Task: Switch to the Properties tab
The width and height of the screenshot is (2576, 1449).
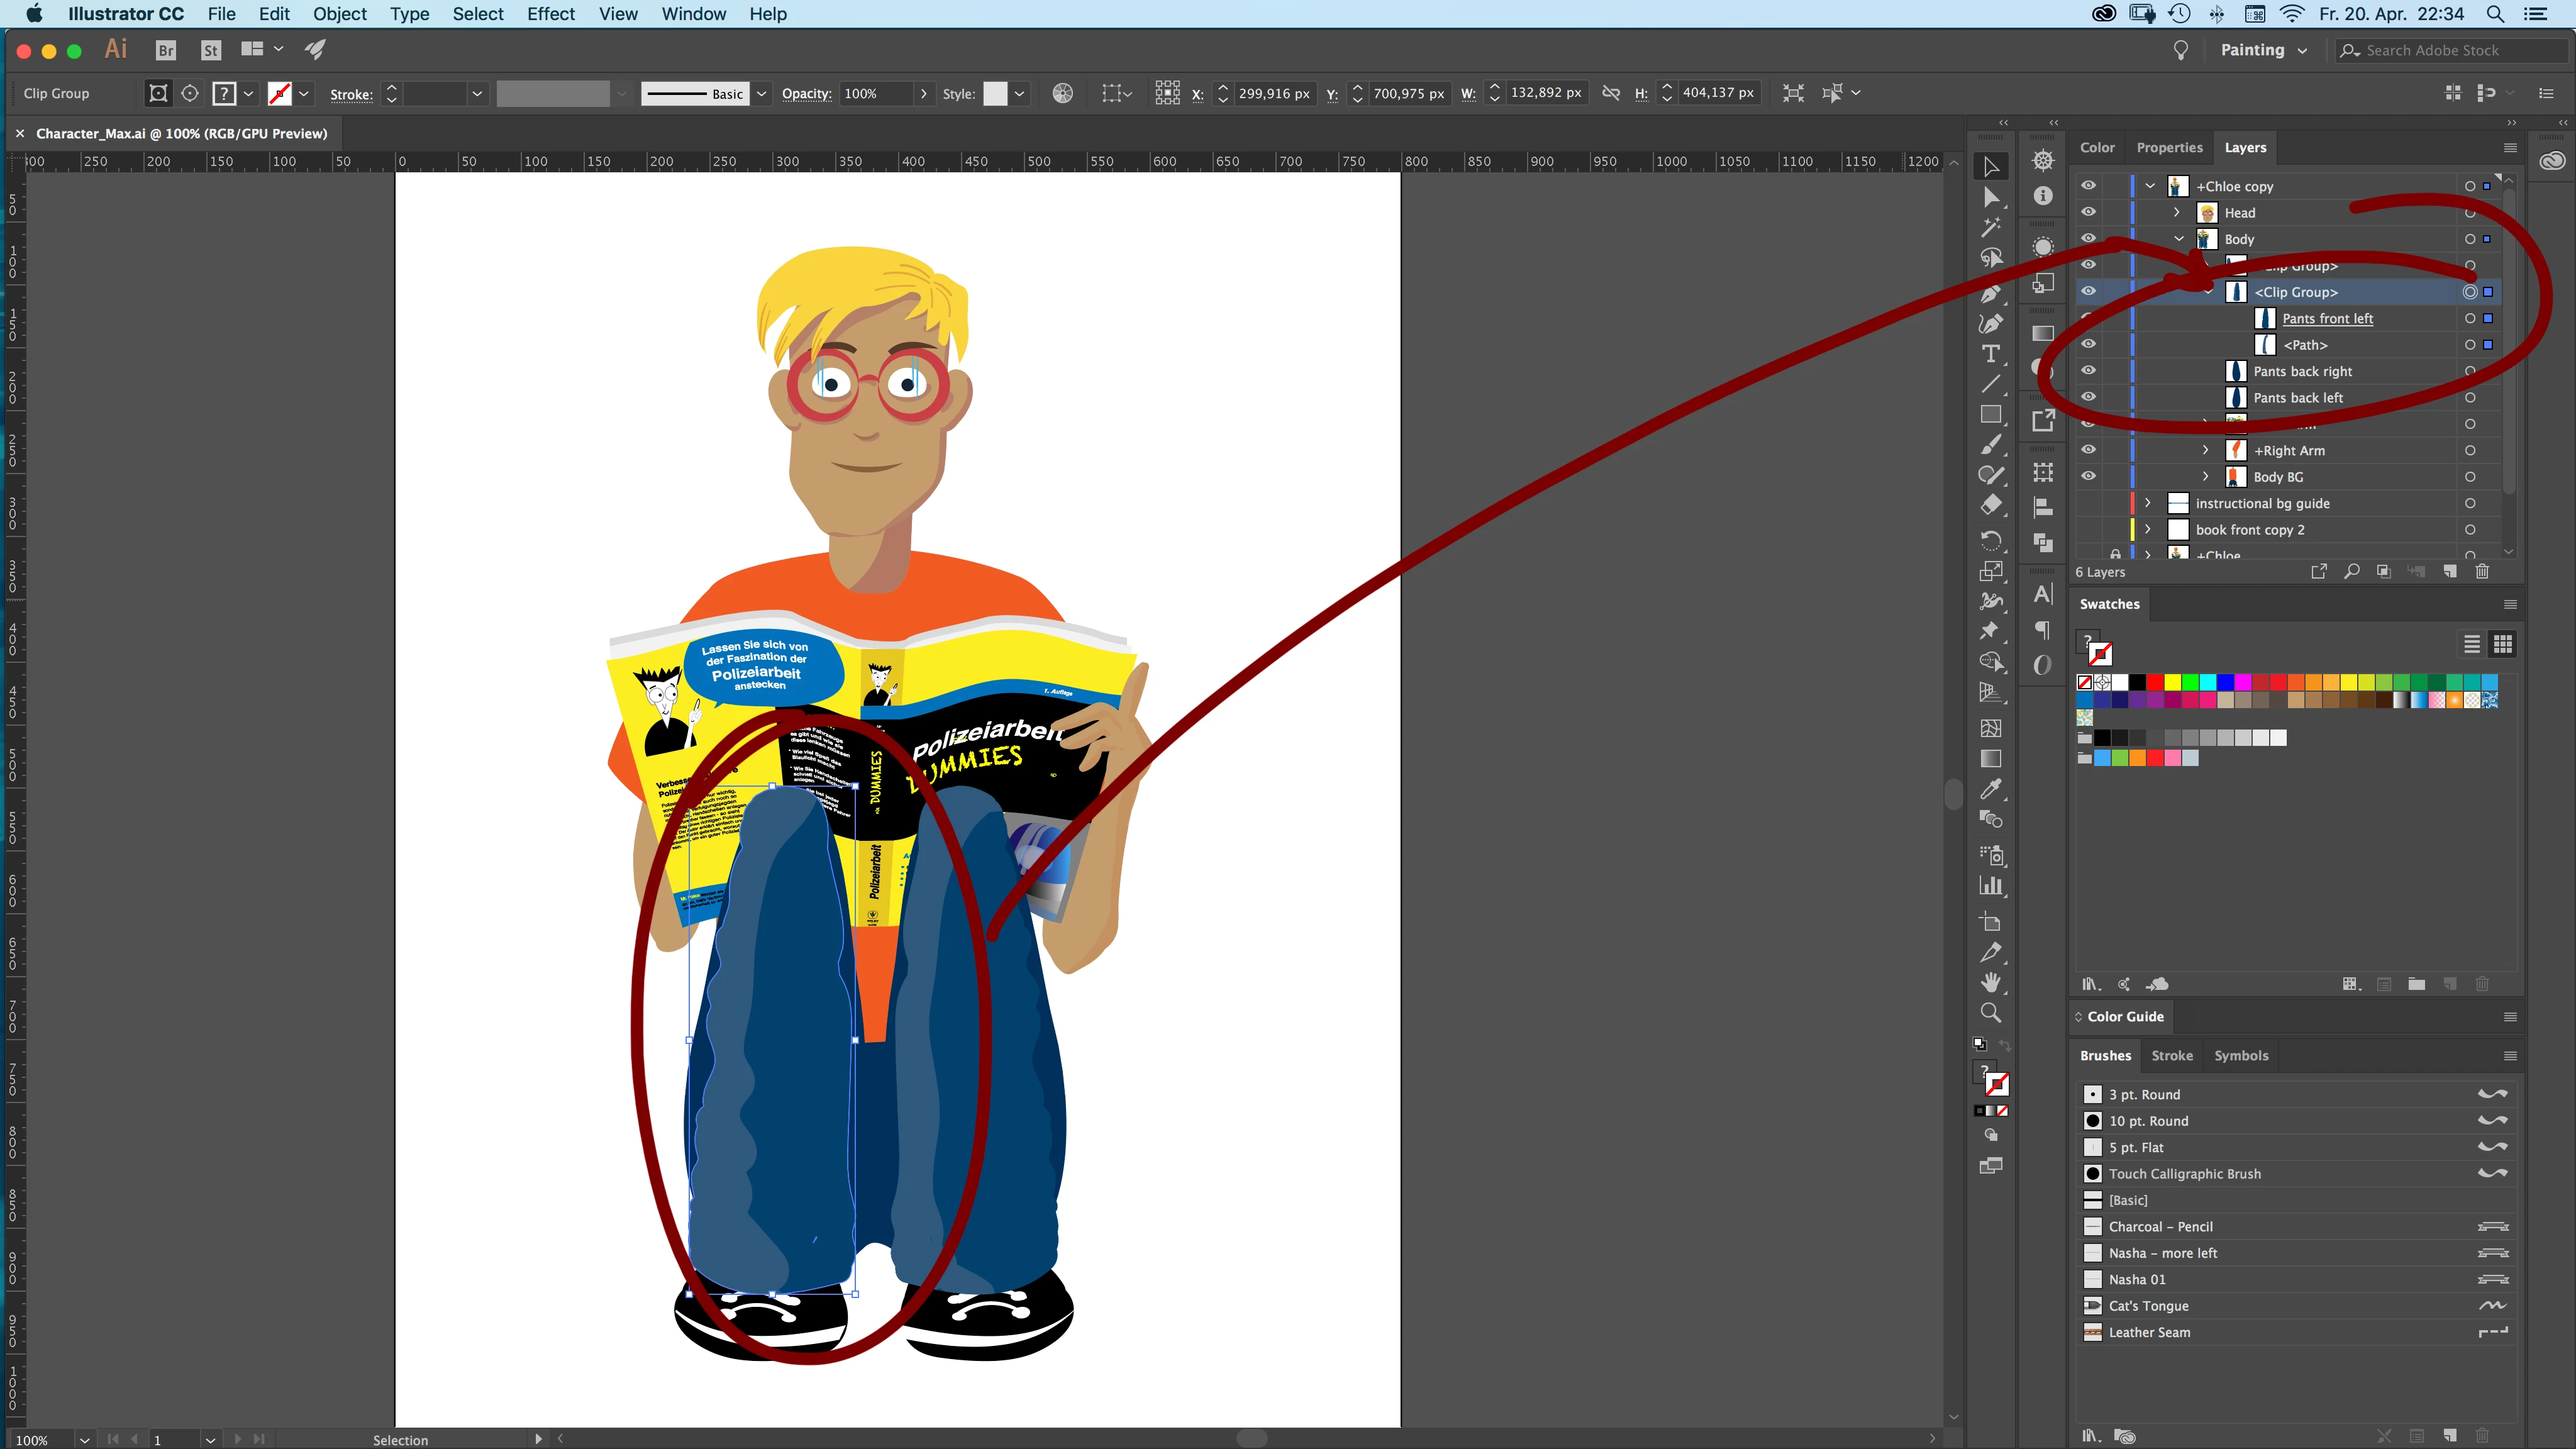Action: (2169, 147)
